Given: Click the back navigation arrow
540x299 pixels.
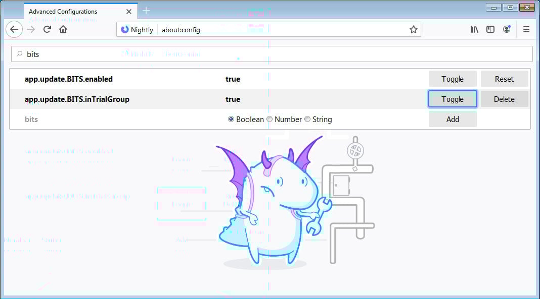Looking at the screenshot, I should pyautogui.click(x=14, y=29).
